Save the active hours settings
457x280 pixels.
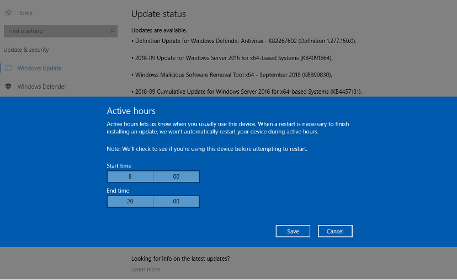(x=293, y=231)
